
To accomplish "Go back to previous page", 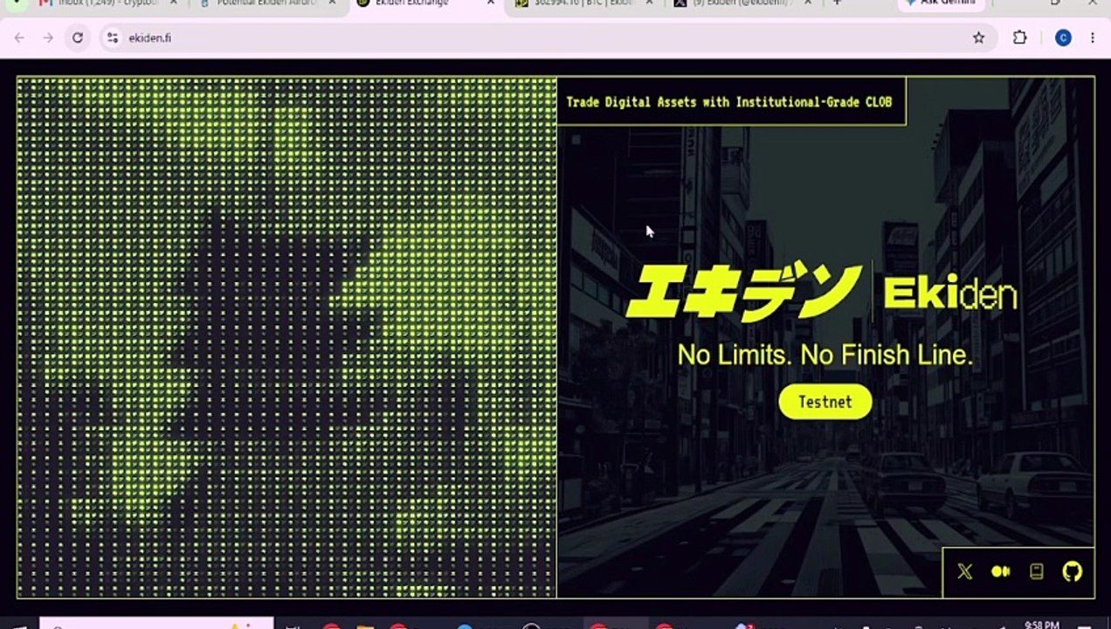I will [19, 38].
